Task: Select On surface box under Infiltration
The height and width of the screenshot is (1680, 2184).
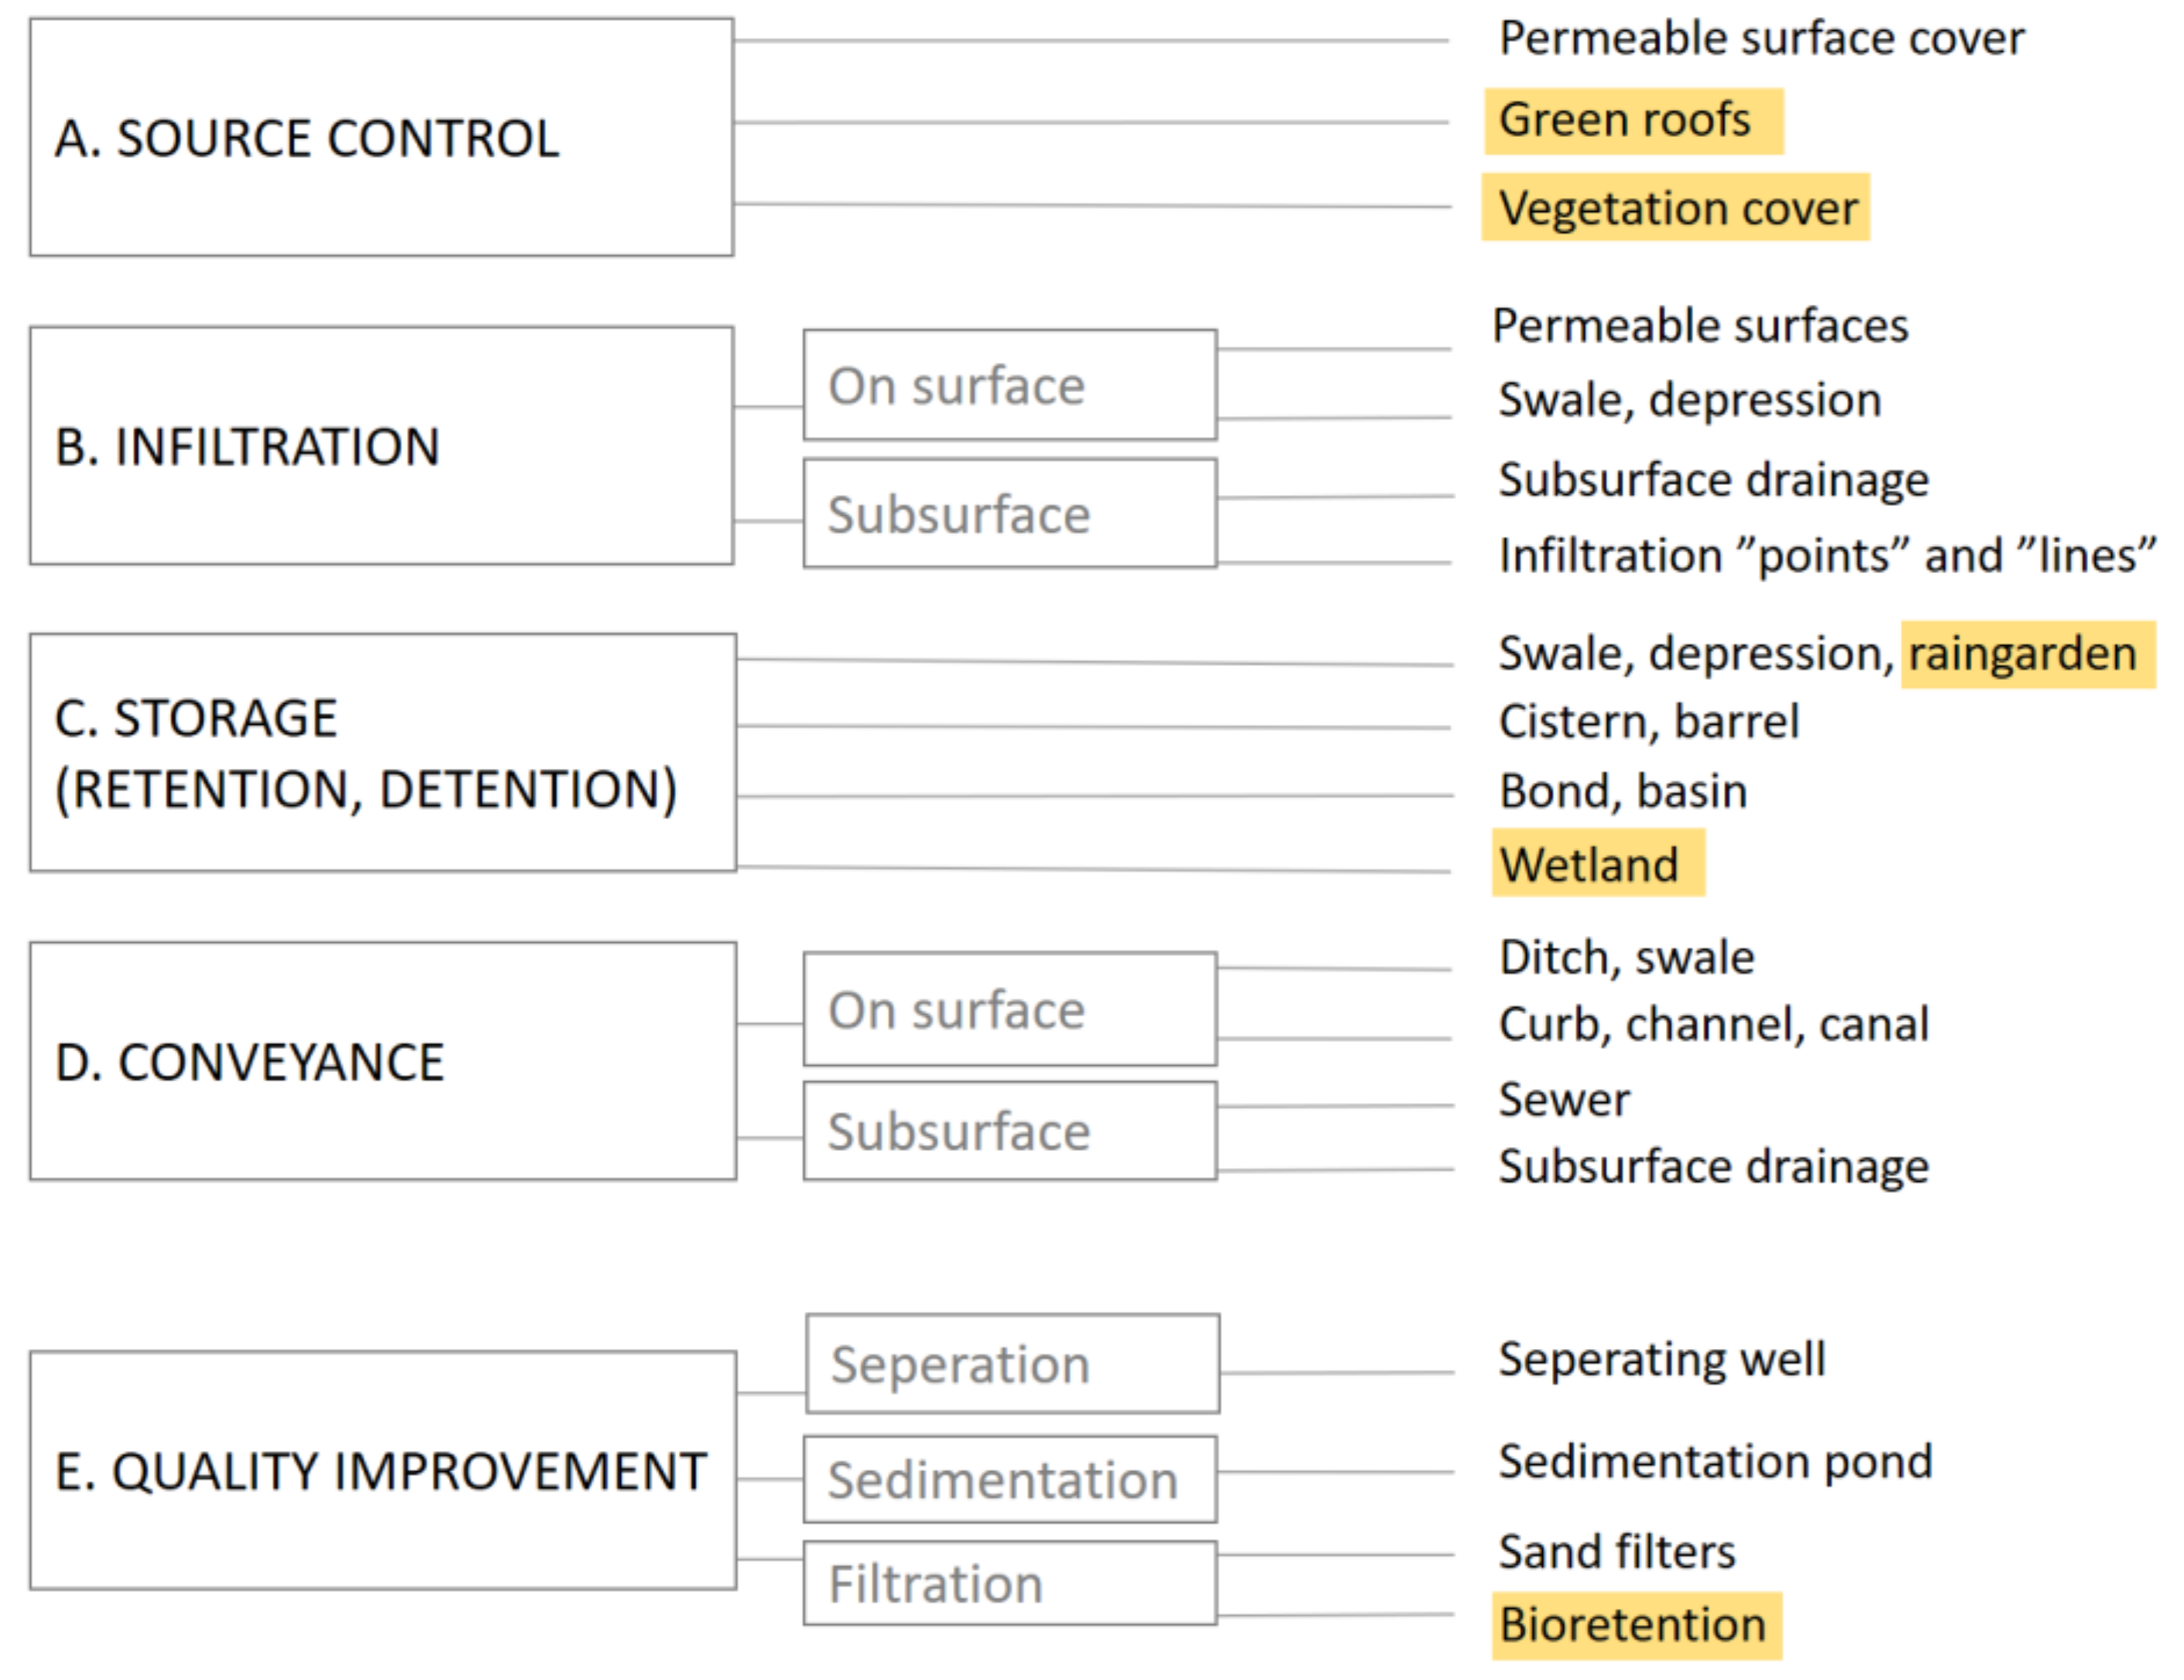Action: (x=1010, y=385)
